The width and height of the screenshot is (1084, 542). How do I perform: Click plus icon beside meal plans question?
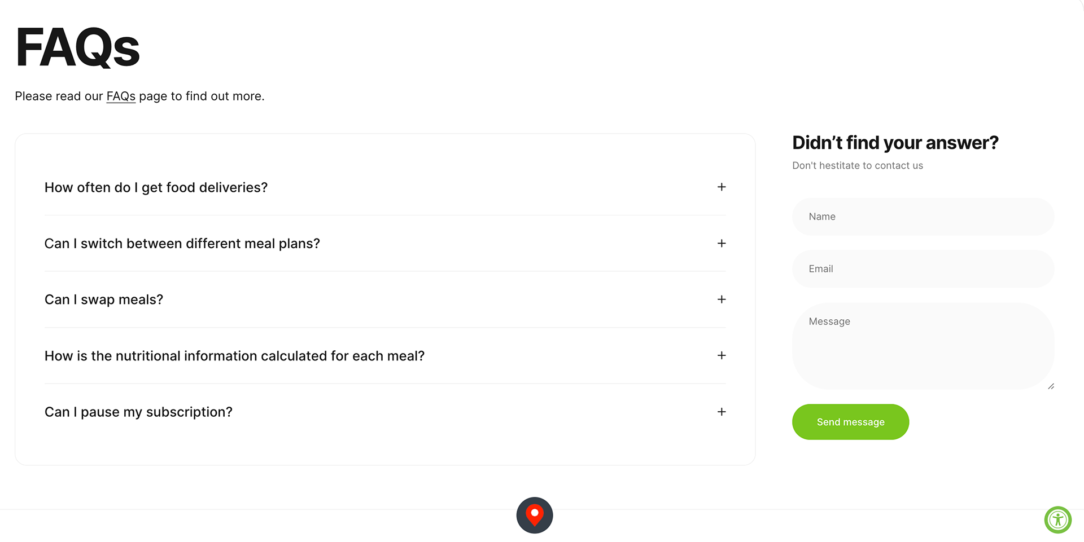coord(721,243)
